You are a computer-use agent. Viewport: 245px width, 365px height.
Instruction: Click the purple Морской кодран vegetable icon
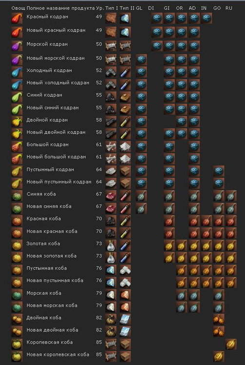pos(17,46)
